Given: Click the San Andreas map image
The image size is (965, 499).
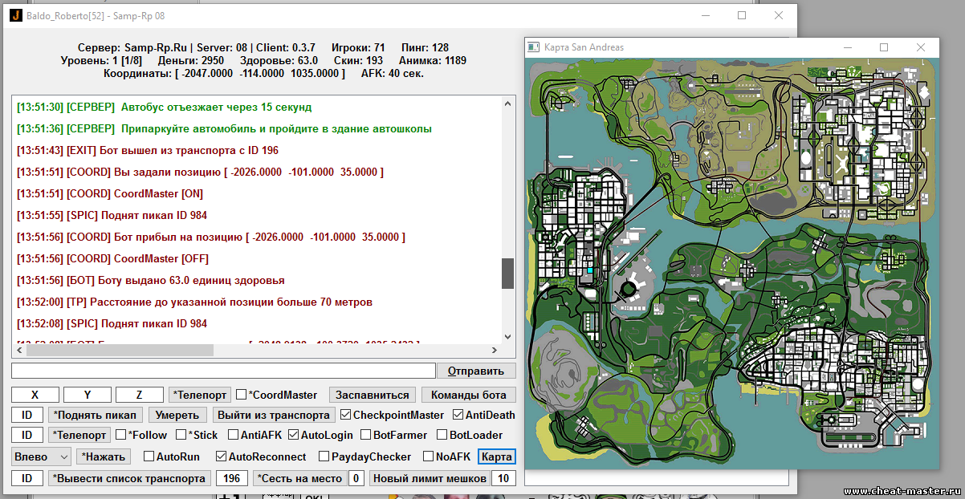Looking at the screenshot, I should 731,262.
